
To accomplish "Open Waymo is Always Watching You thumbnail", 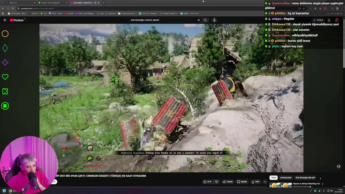I will pos(281,185).
